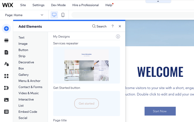Select the My Designs section label

click(x=62, y=37)
